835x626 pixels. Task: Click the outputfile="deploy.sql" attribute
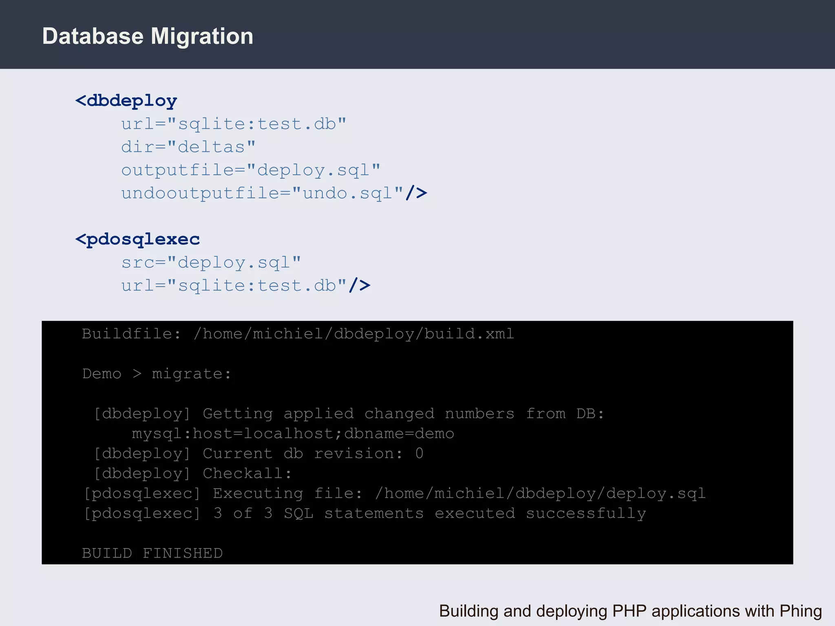point(251,170)
